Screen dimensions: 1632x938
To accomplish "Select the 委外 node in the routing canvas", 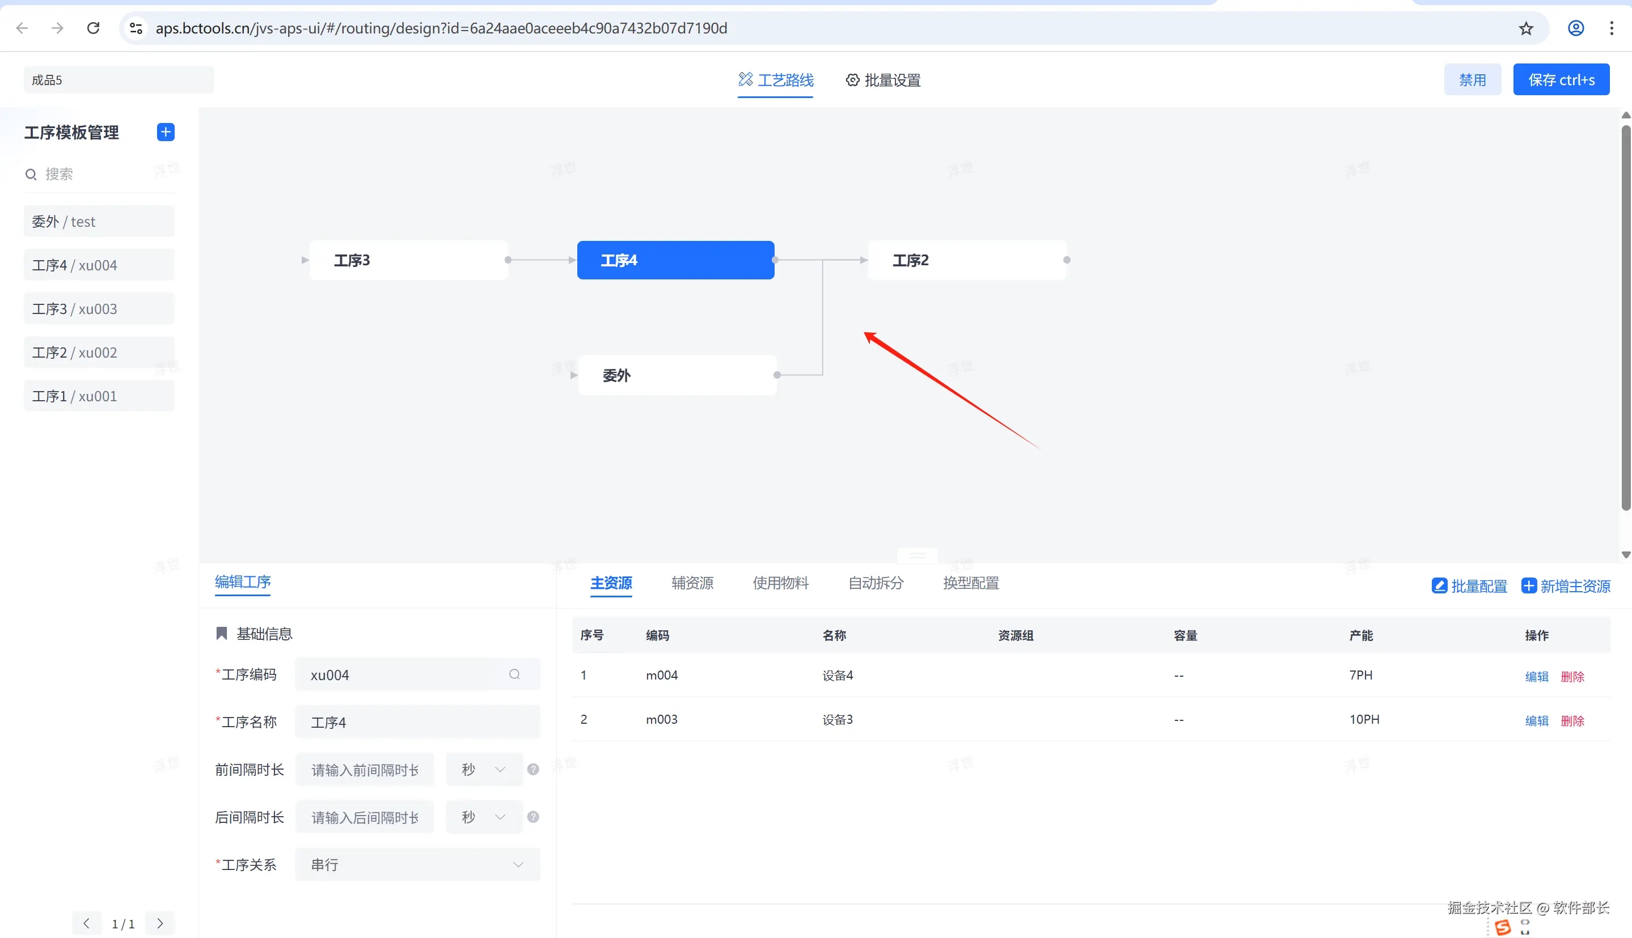I will pyautogui.click(x=677, y=375).
